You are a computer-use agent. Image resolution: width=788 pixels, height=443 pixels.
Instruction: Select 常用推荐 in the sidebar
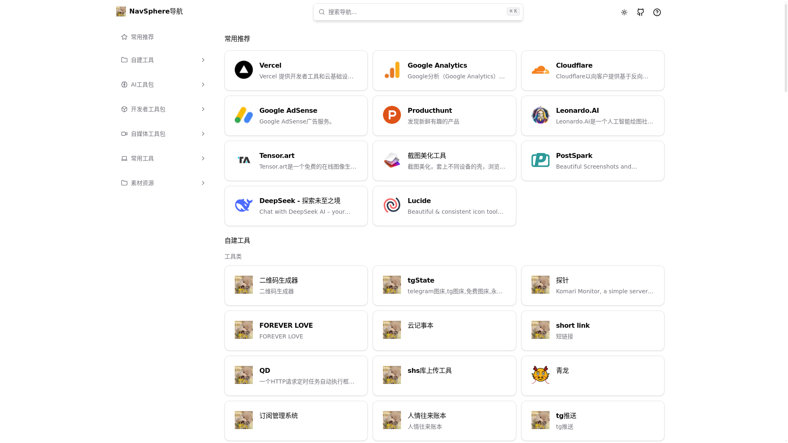142,37
